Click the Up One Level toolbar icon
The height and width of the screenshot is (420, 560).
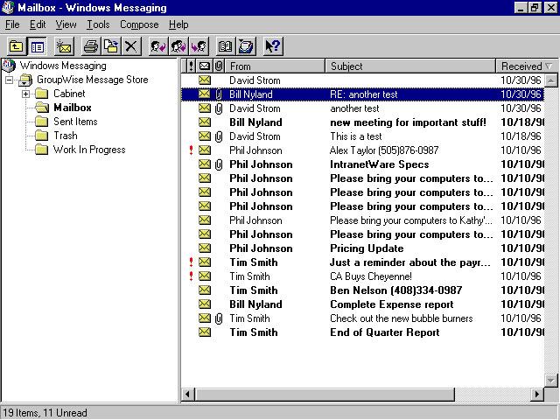(x=16, y=46)
